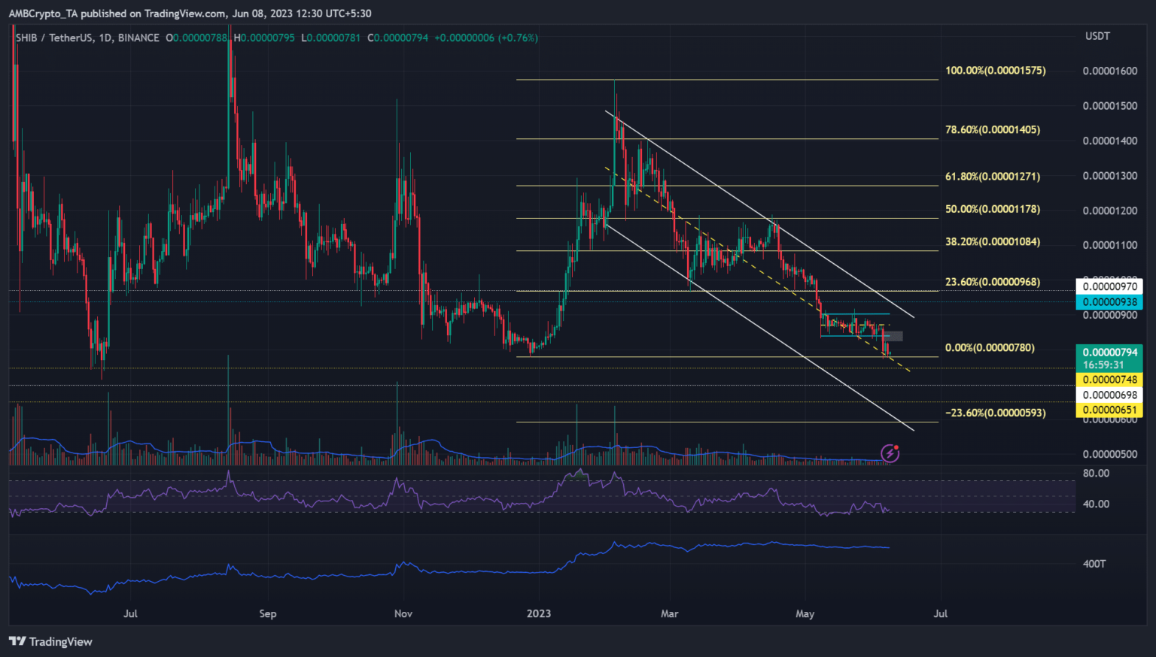The height and width of the screenshot is (657, 1156).
Task: Select the Nov label on time axis
Action: 403,613
